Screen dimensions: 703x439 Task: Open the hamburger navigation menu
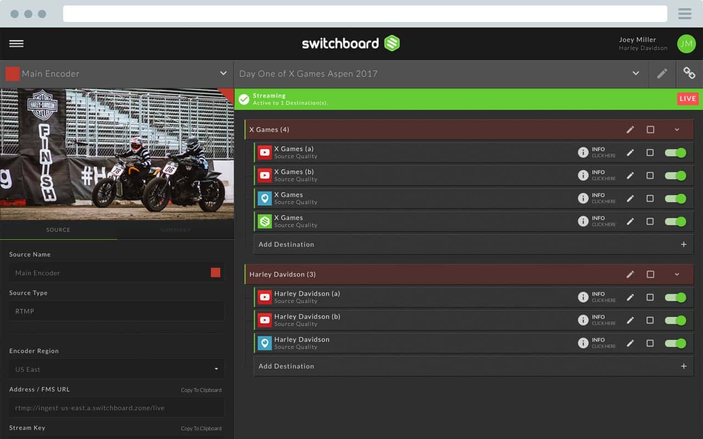point(16,43)
